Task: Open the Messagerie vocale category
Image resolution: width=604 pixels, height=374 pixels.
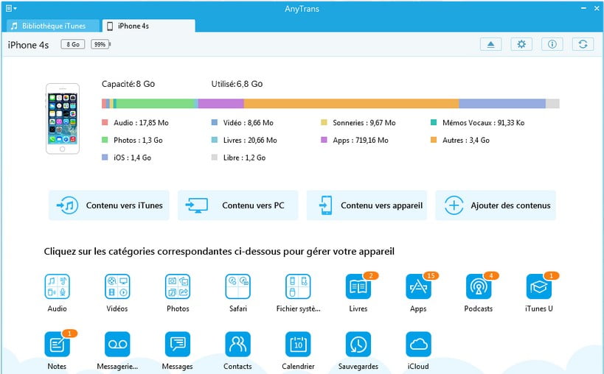Action: [117, 345]
